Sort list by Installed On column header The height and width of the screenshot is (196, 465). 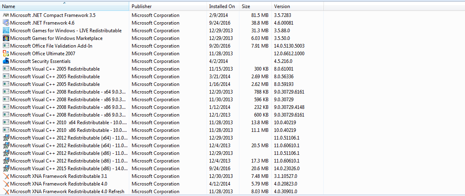click(223, 6)
